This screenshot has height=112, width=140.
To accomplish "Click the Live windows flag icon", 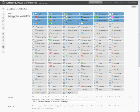I will (x=67, y=60).
